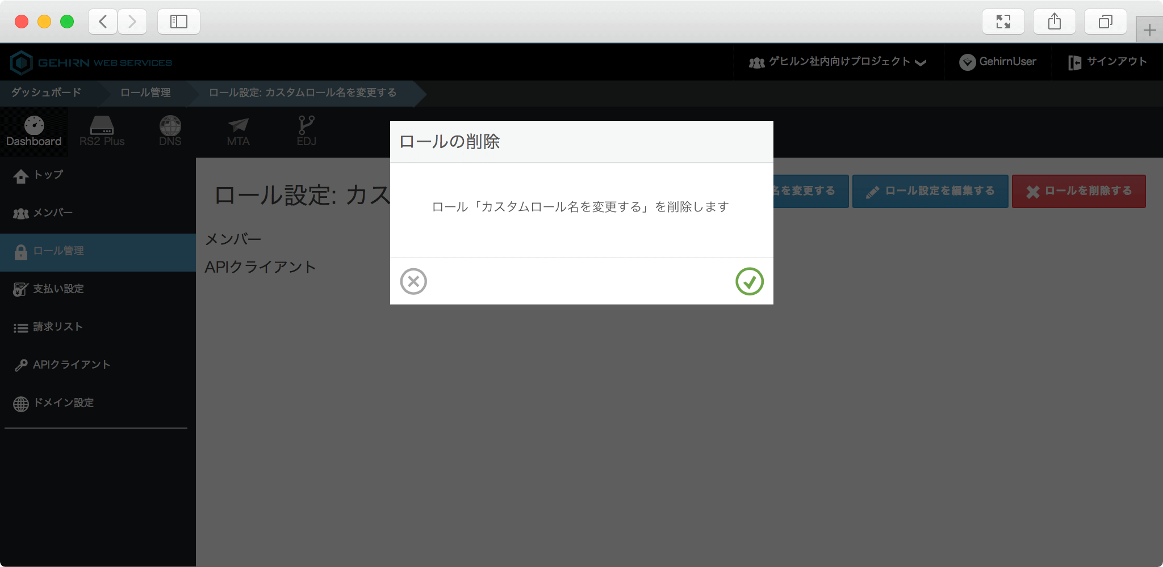1163x567 pixels.
Task: Click the Gehirn Web Services logo
Action: pyautogui.click(x=91, y=62)
